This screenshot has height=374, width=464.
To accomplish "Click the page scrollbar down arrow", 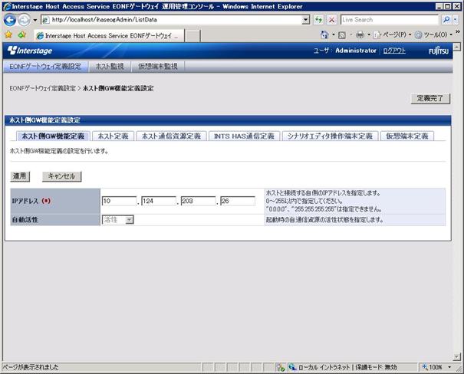I will pyautogui.click(x=457, y=357).
